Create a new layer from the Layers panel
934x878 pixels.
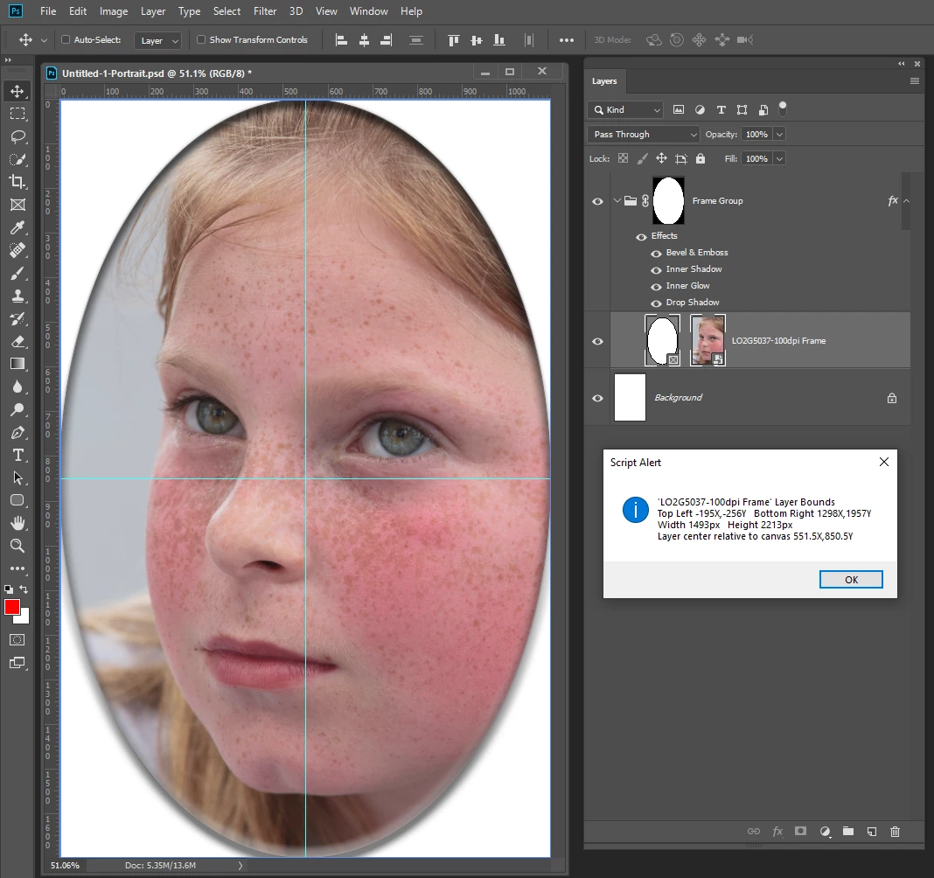[x=871, y=832]
